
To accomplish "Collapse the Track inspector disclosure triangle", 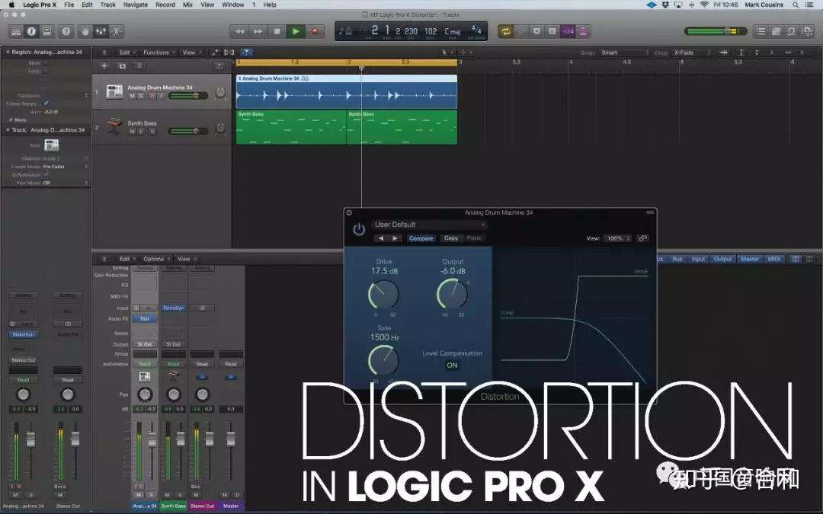I will coord(8,129).
